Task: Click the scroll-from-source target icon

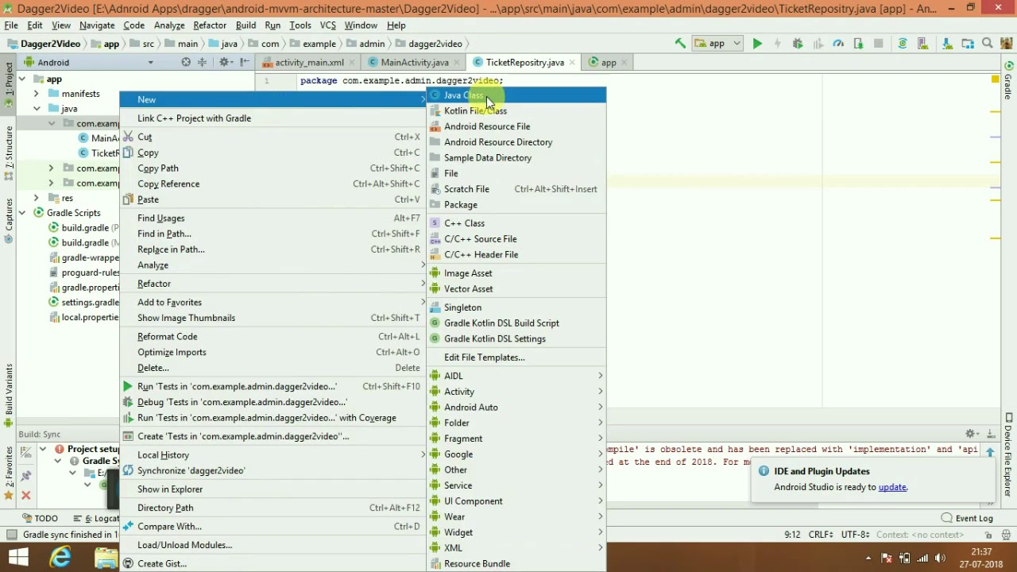Action: coord(186,62)
